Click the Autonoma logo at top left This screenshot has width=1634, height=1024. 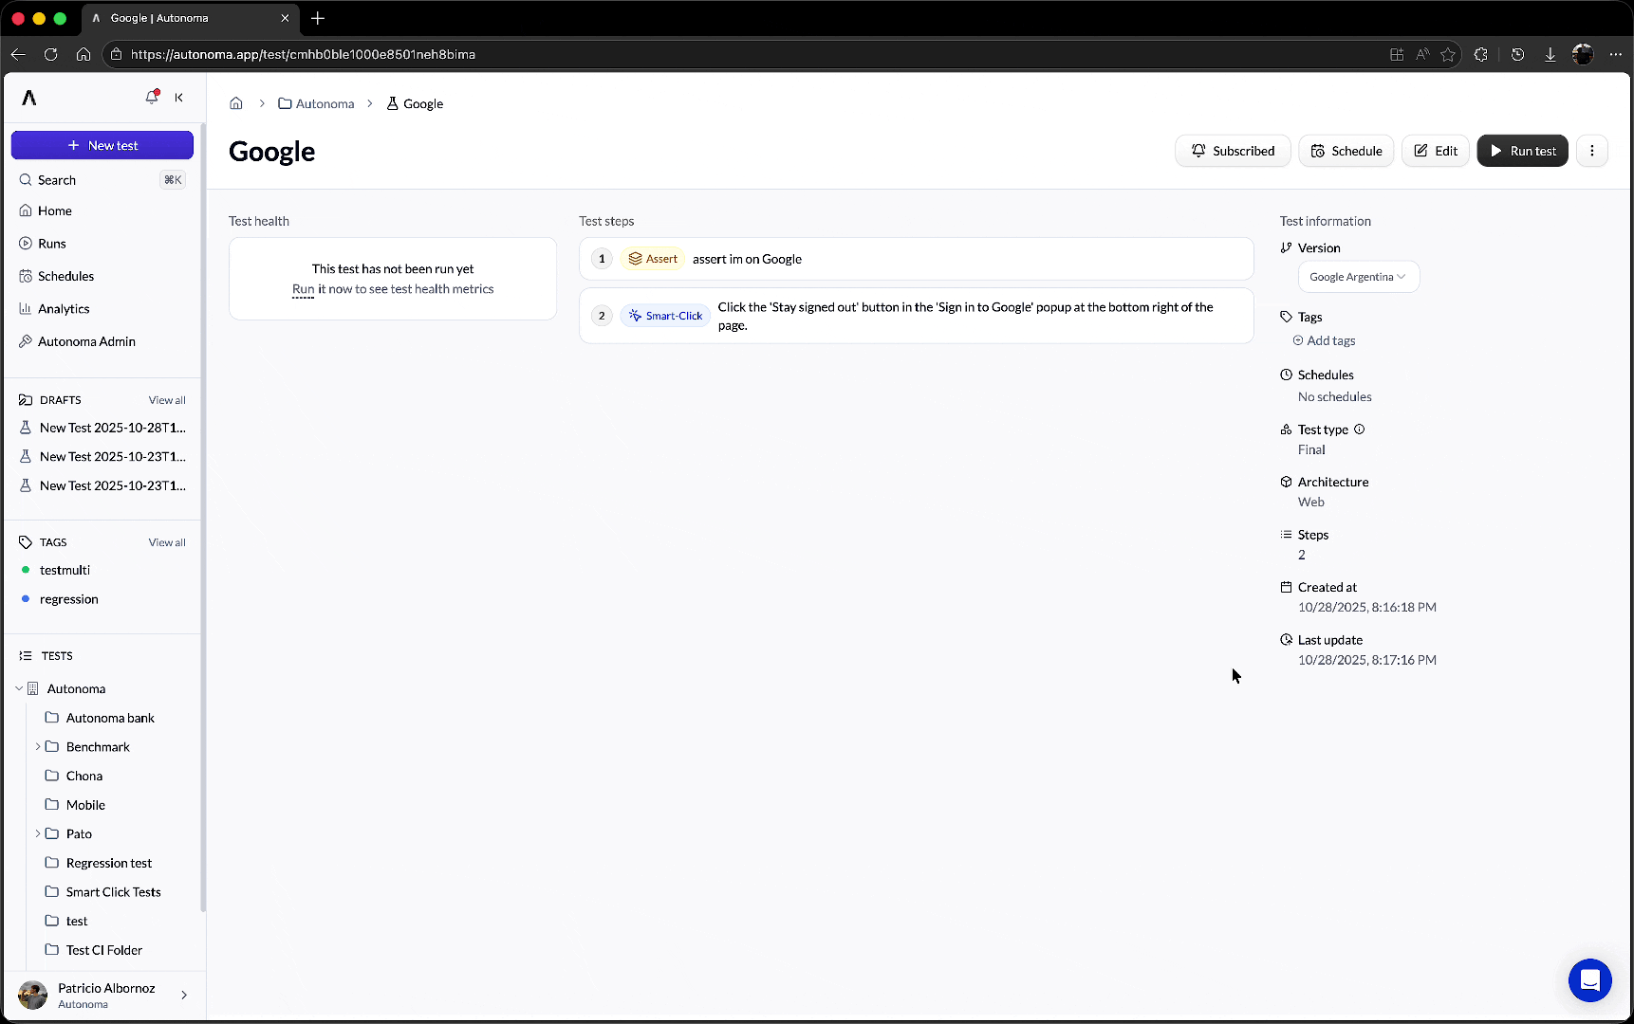[x=28, y=97]
